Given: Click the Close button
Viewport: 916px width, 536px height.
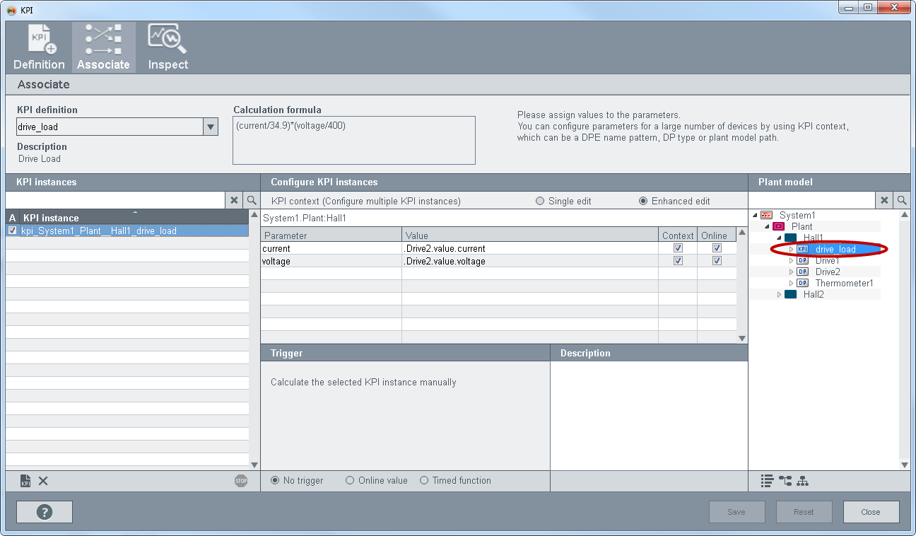Looking at the screenshot, I should point(870,512).
